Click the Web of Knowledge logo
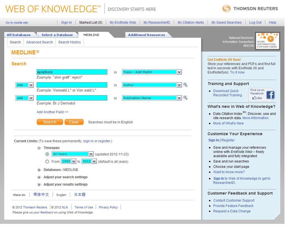This screenshot has width=287, height=225. [x=53, y=9]
